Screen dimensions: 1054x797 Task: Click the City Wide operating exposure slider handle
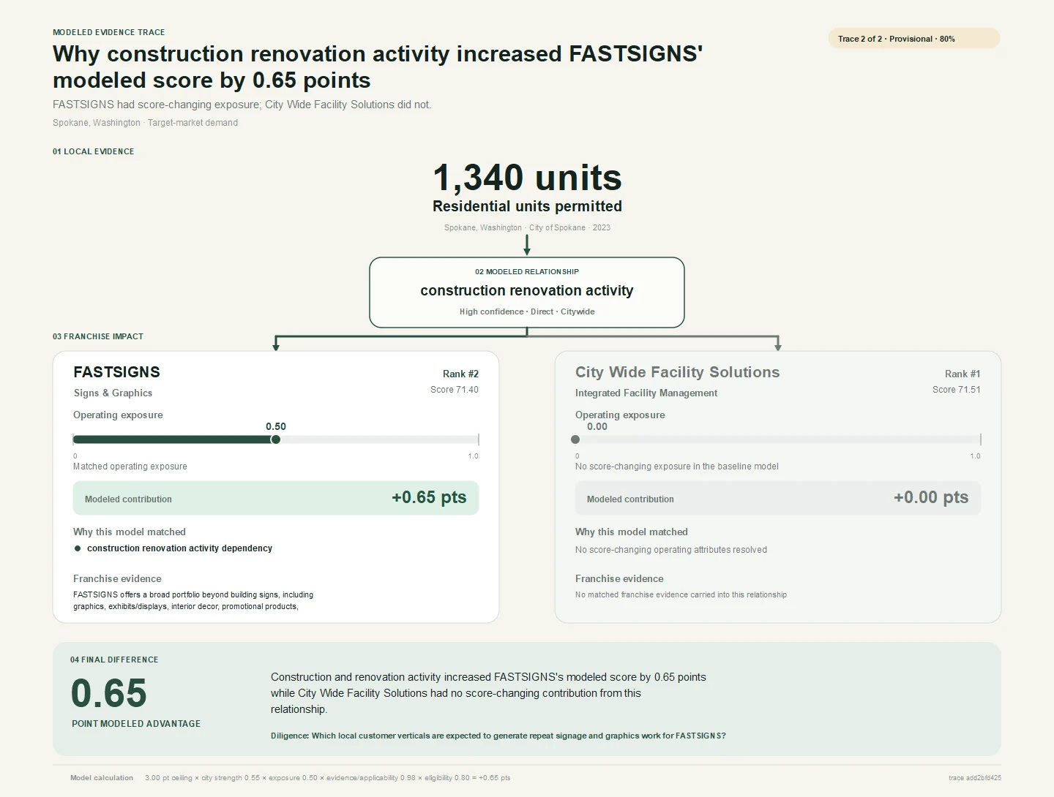[x=575, y=439]
